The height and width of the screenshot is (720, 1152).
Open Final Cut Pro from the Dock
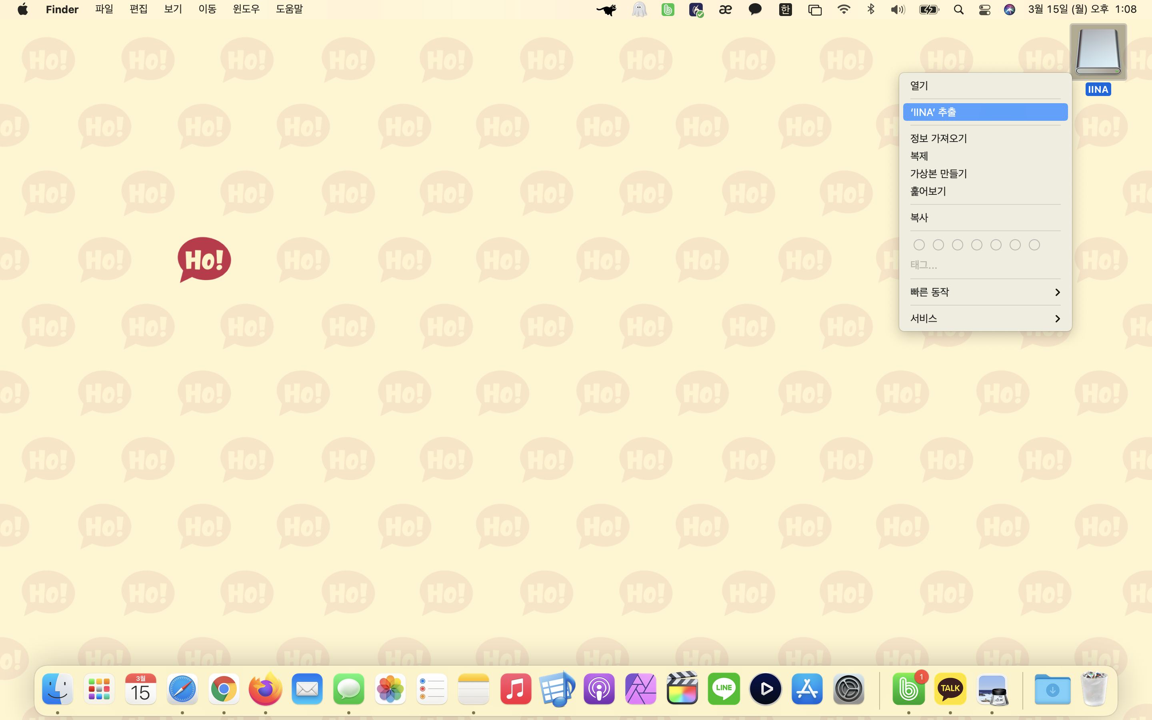(x=682, y=688)
